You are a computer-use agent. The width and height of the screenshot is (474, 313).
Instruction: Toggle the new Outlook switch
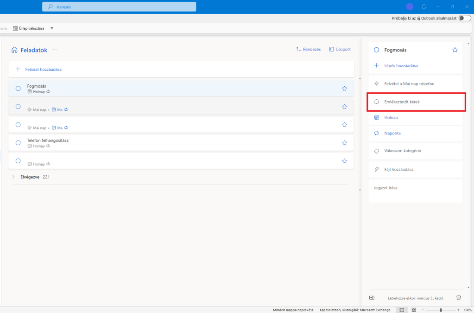(x=464, y=18)
